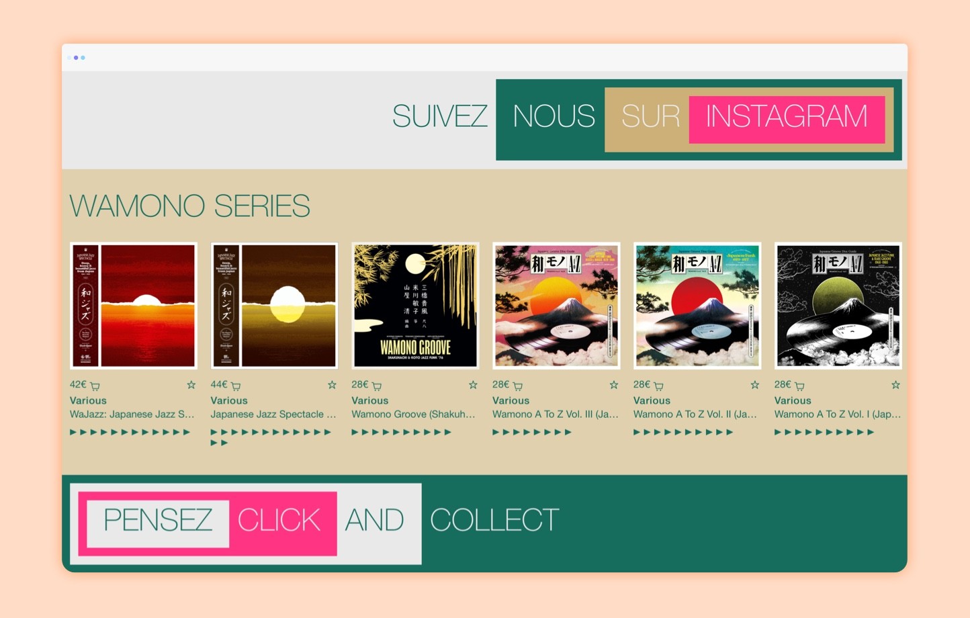The width and height of the screenshot is (970, 618).
Task: Play the first track arrow under WaJazz
Action: click(x=73, y=432)
